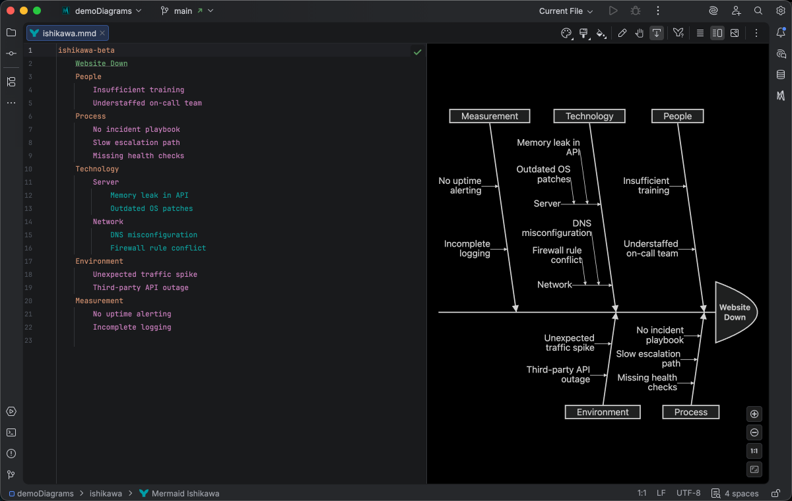Debug the current file

(x=636, y=11)
